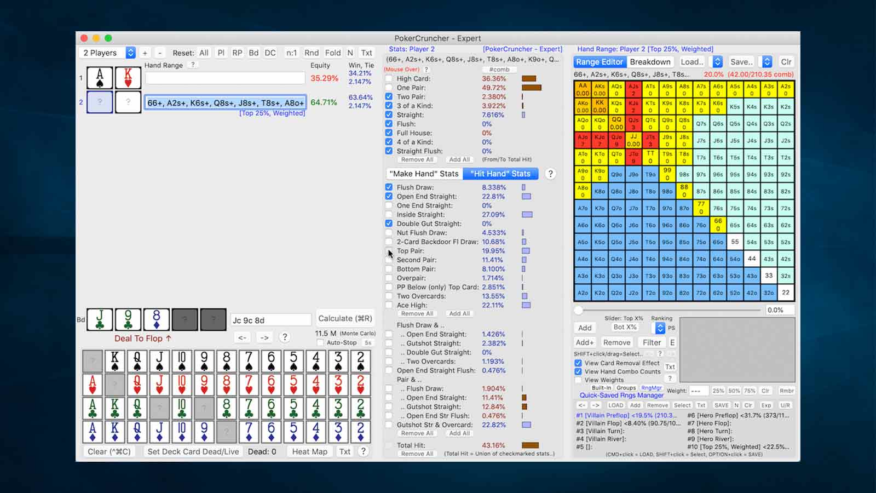Uncheck the Flush Draw checkbox

tap(389, 187)
